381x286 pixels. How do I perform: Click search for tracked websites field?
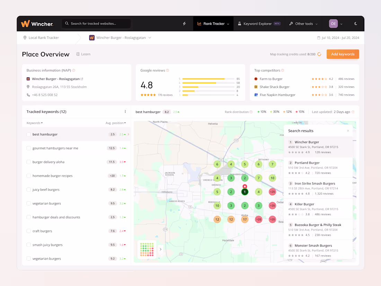(96, 24)
